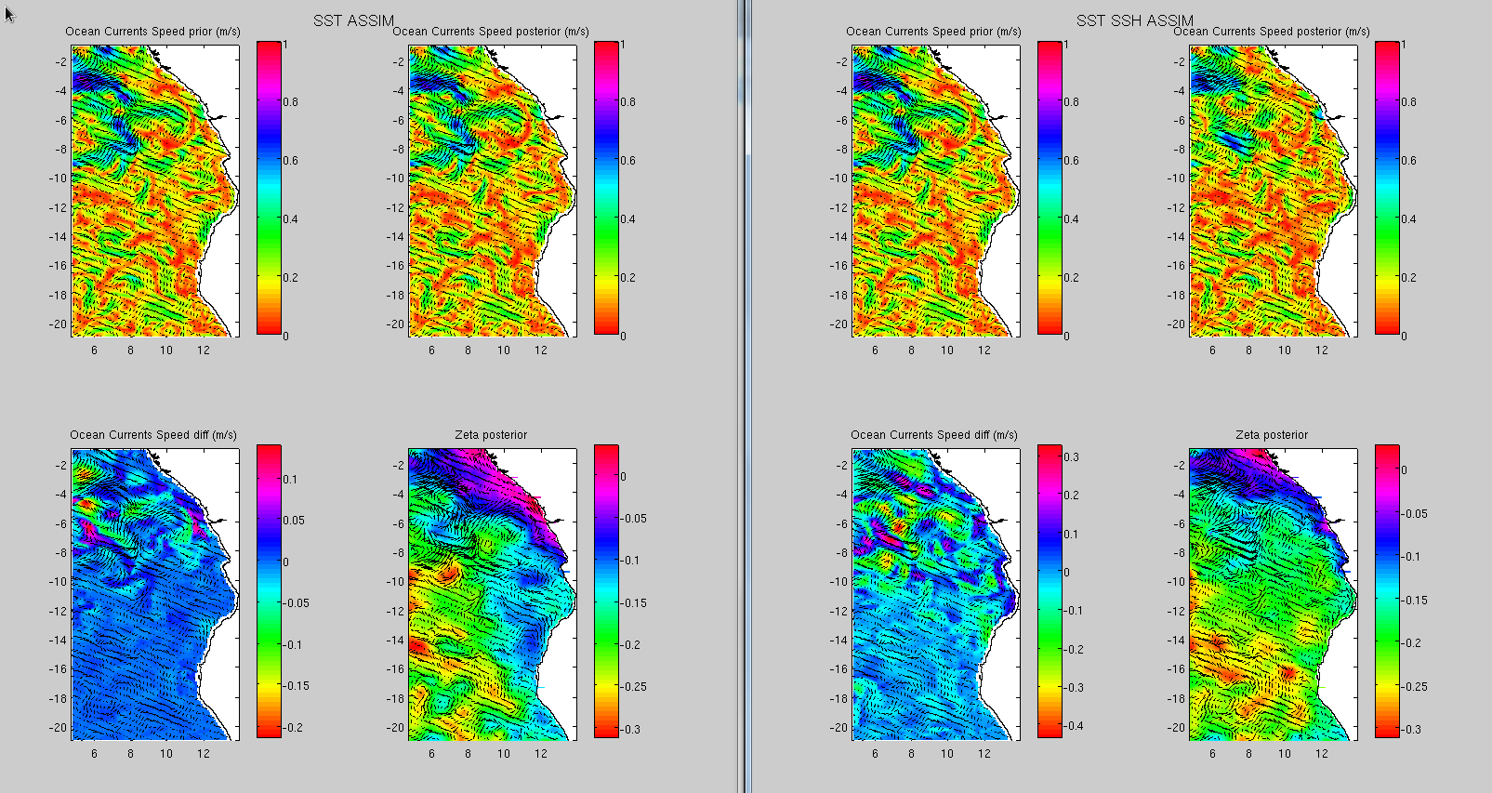Select the speed prior map in SST SSH ASSIM panel

coord(935,191)
